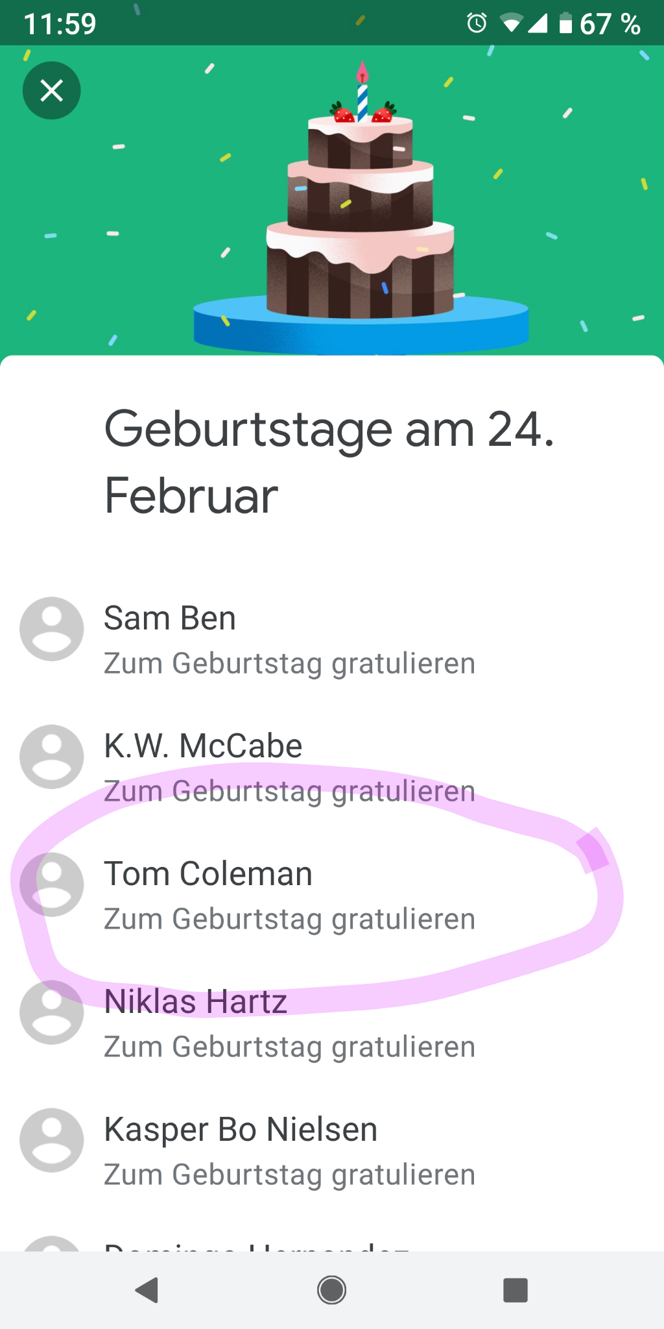664x1329 pixels.
Task: Open recent apps with square button
Action: tap(516, 1290)
